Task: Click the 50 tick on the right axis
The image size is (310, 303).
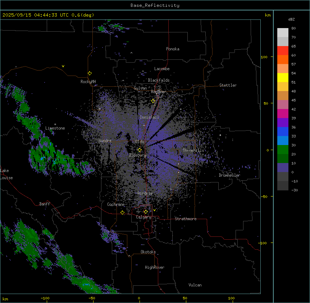Action: pos(266,103)
